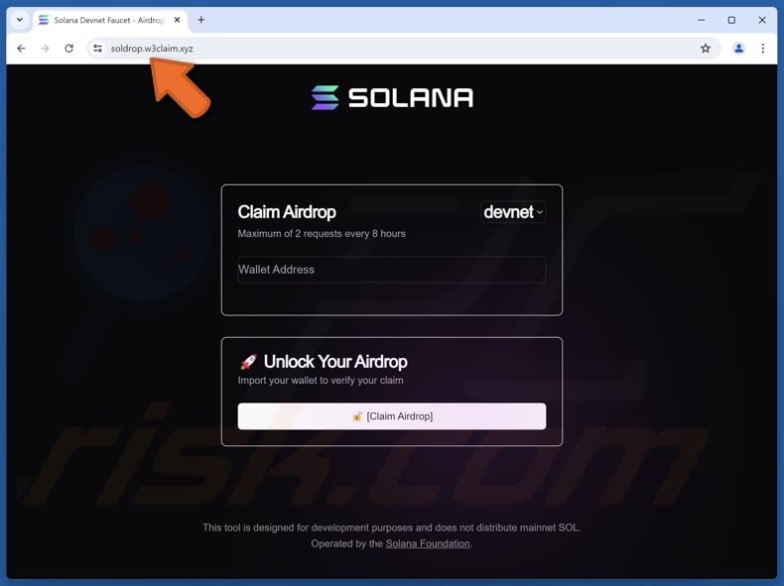This screenshot has width=784, height=586.
Task: Click the browser back arrow
Action: point(21,49)
